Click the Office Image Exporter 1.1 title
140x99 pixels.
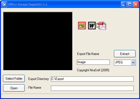click(x=28, y=4)
